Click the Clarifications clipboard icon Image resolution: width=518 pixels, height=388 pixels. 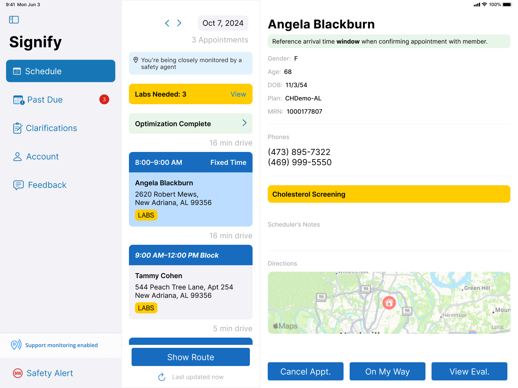pos(17,128)
